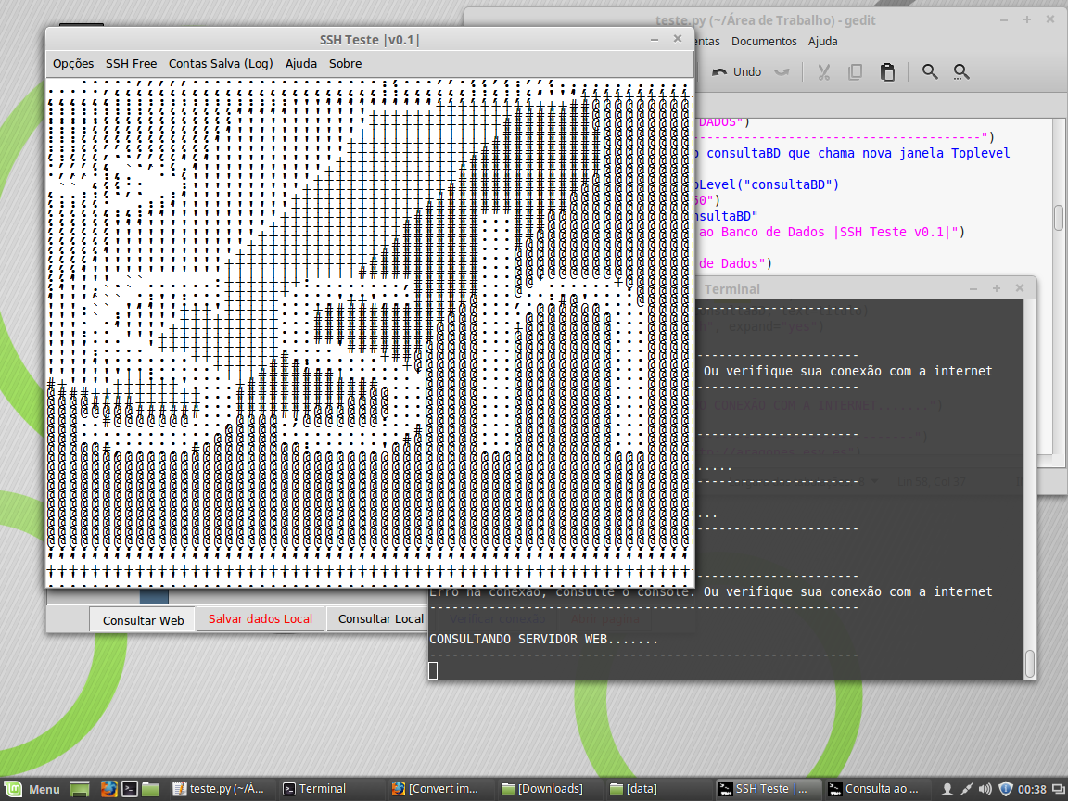Click the Undo button in gedit toolbar
This screenshot has height=801, width=1068.
[737, 72]
